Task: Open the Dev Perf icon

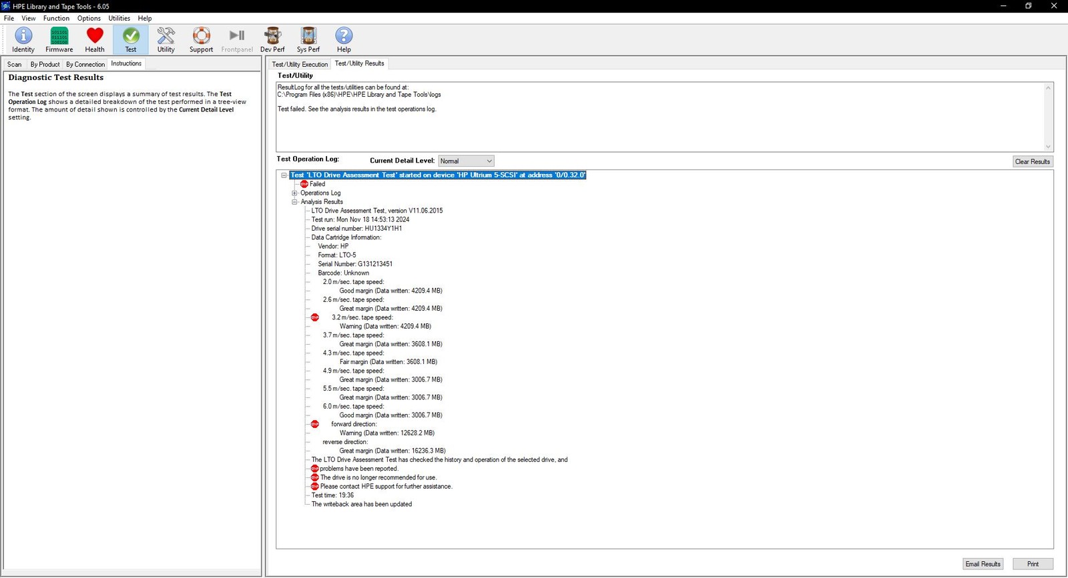Action: pos(272,39)
